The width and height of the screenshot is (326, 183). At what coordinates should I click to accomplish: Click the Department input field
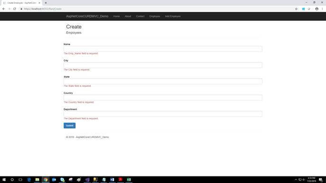tap(163, 114)
